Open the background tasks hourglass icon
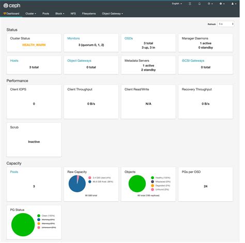The width and height of the screenshot is (245, 243). (190, 4)
